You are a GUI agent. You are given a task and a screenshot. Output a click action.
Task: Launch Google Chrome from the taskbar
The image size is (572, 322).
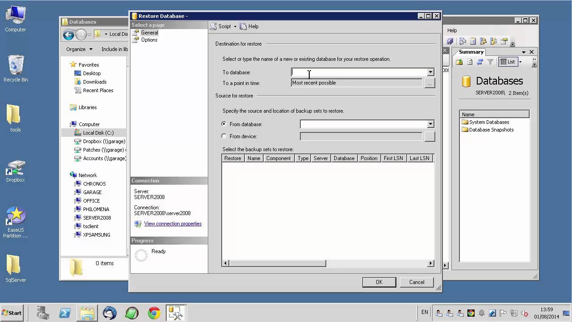154,313
